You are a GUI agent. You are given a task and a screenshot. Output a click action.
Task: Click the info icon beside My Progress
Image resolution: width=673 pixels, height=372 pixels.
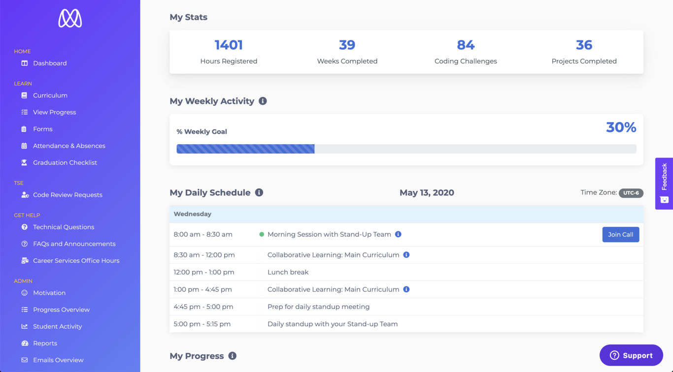coord(232,356)
